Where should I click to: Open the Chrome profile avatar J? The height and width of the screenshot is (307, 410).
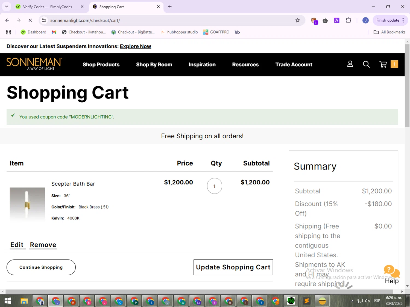(x=365, y=20)
